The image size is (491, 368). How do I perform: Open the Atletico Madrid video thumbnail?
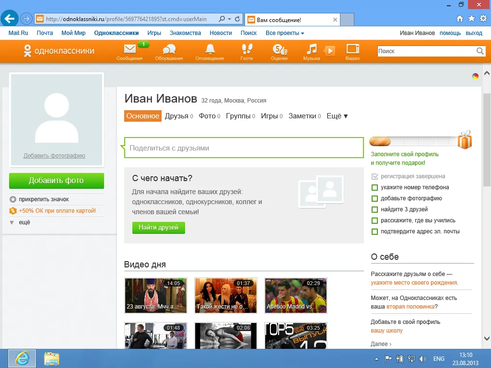pos(295,295)
